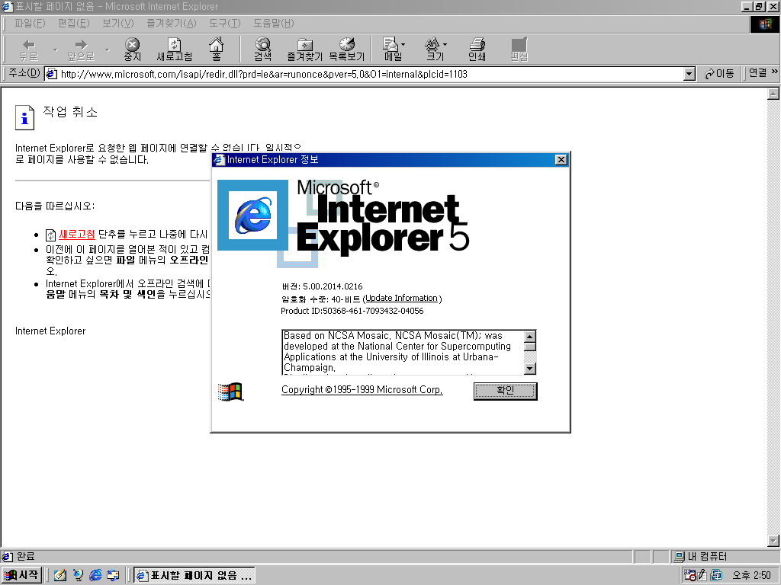Click the task scheduler tray icon
The width and height of the screenshot is (781, 585).
689,575
